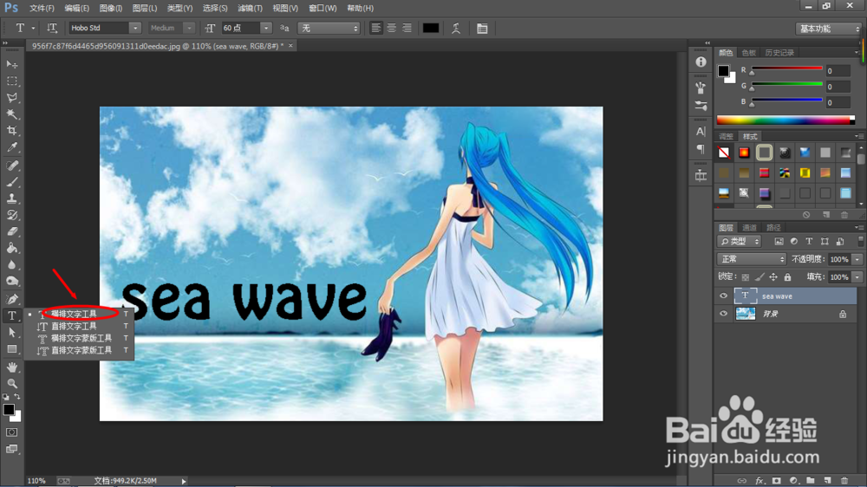Click the sea wave layer thumbnail
The height and width of the screenshot is (487, 867).
tap(746, 295)
